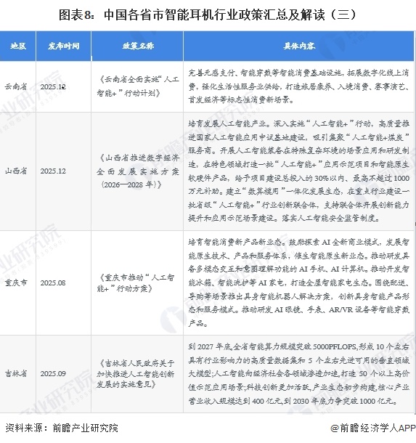
Task: Click the date '2025.09'
Action: 53,374
